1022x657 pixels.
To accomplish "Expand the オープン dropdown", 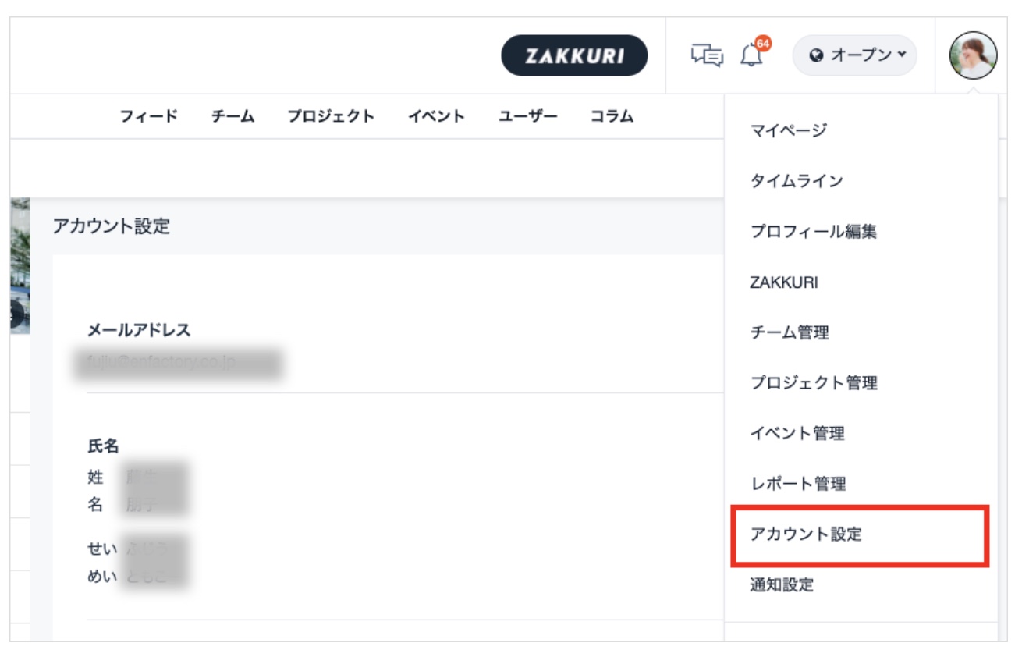I will click(855, 55).
